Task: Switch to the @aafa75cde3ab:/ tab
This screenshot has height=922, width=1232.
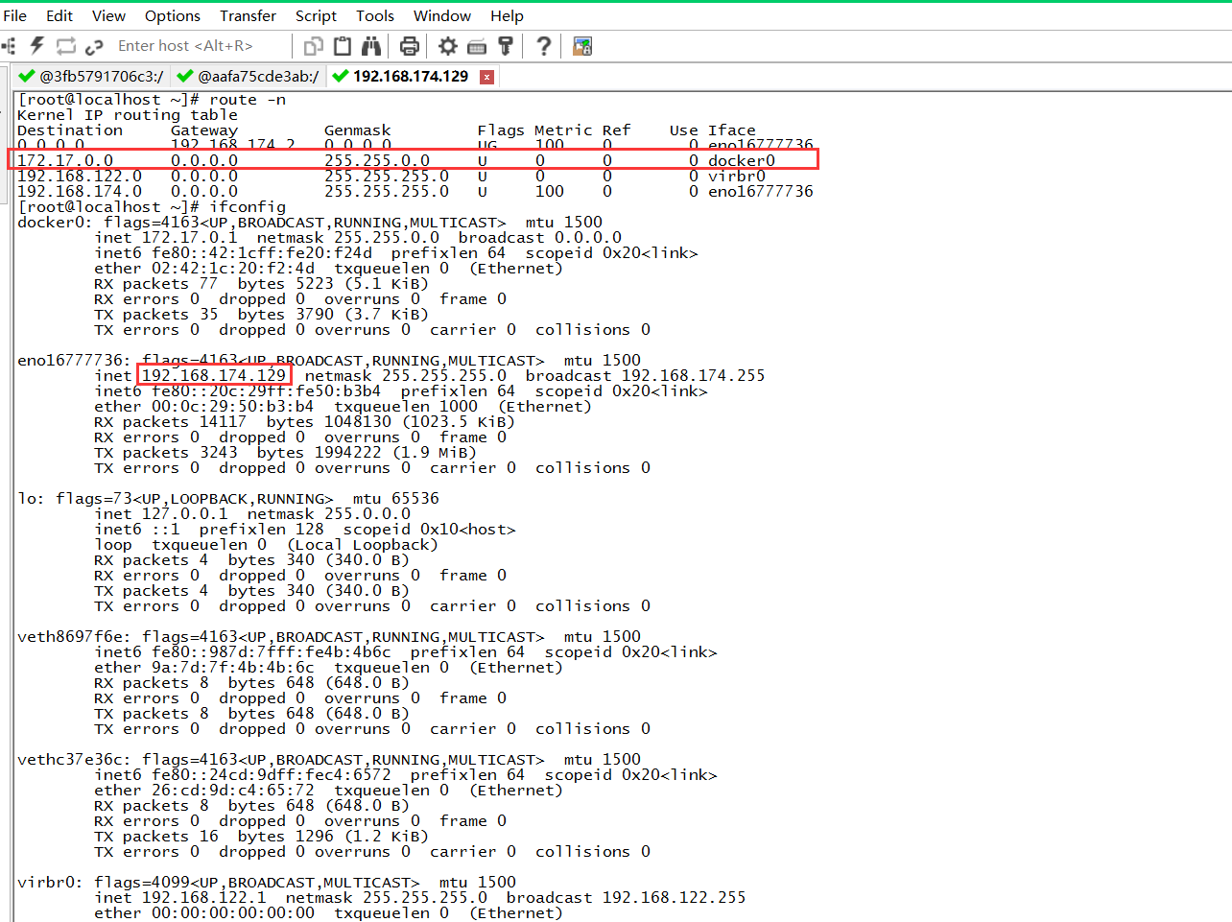Action: pos(249,76)
